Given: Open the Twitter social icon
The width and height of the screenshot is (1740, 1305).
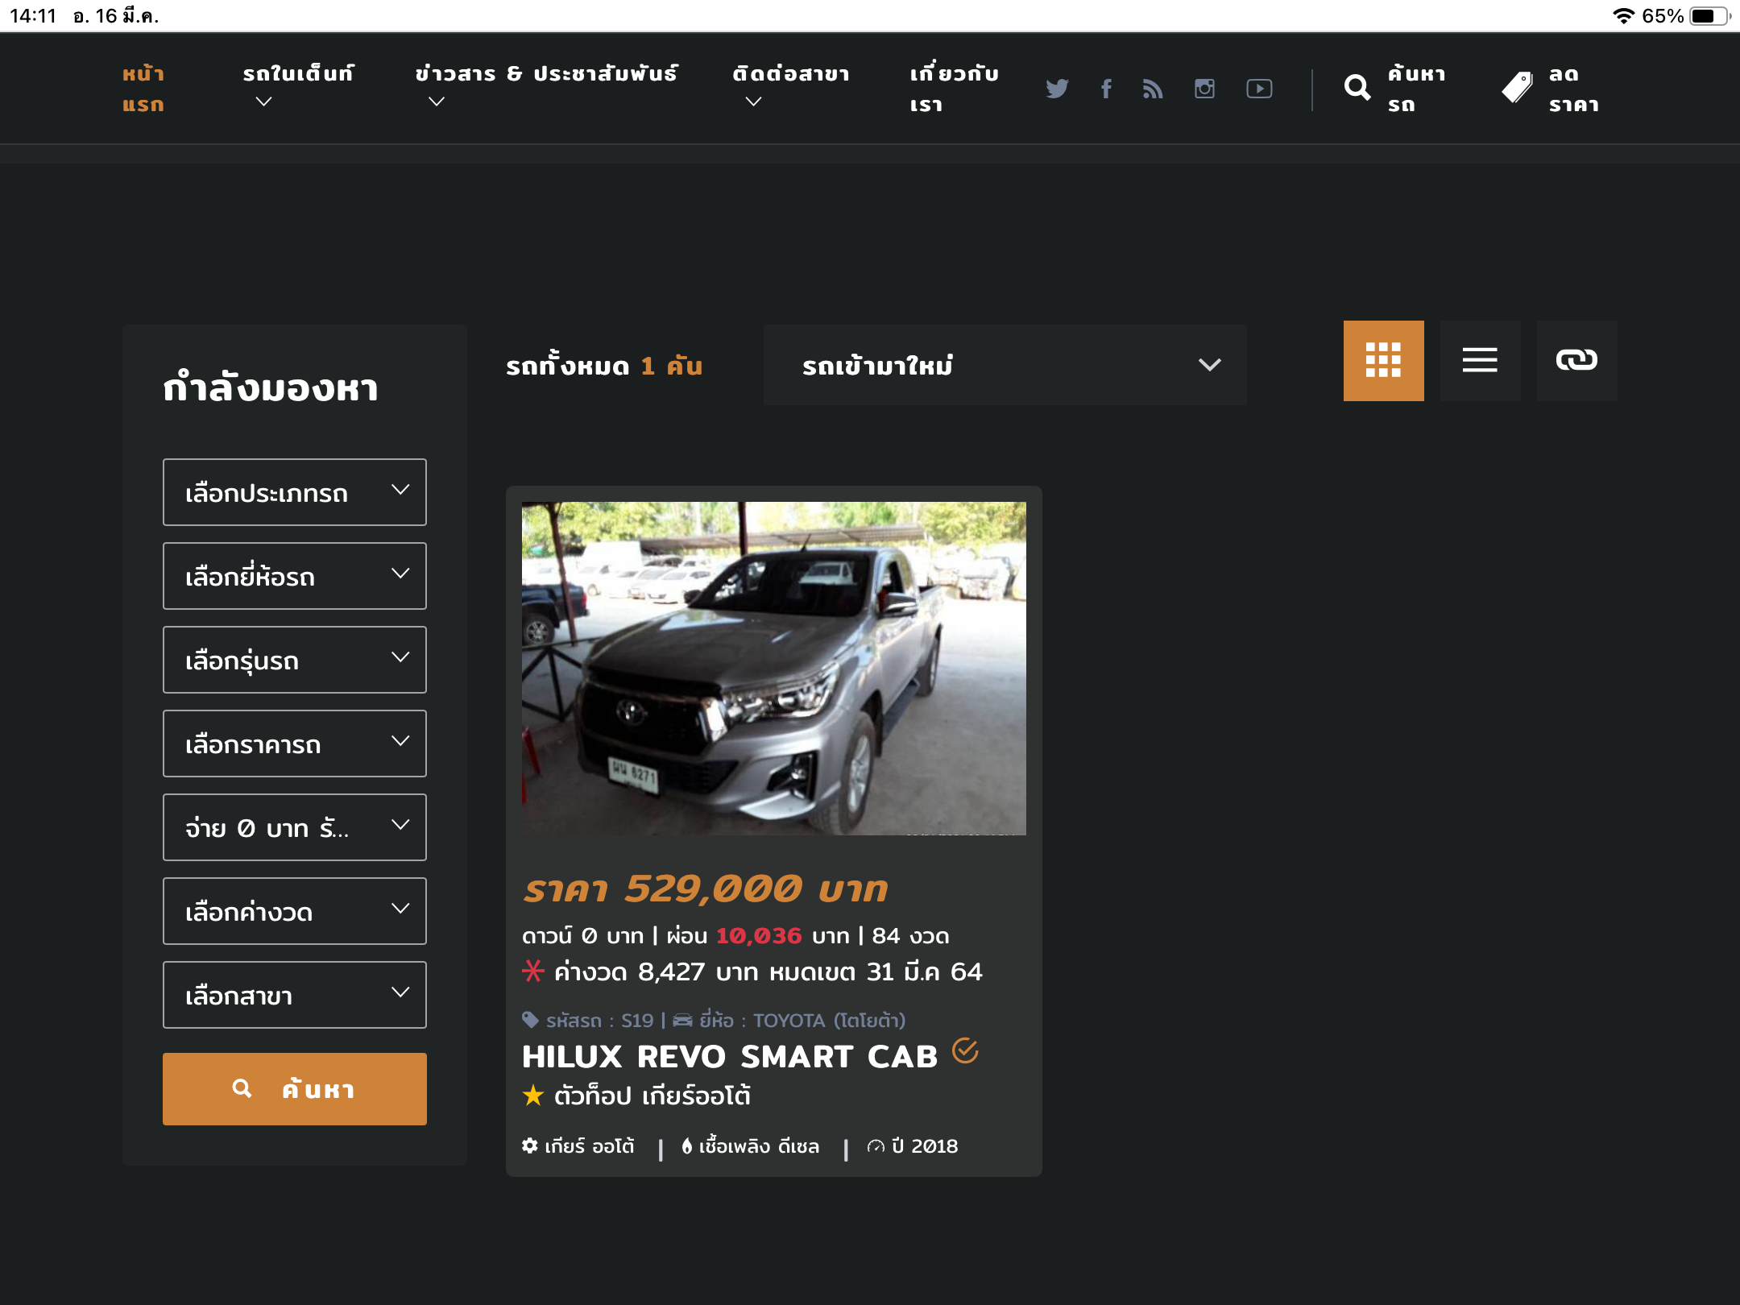Looking at the screenshot, I should (1057, 89).
